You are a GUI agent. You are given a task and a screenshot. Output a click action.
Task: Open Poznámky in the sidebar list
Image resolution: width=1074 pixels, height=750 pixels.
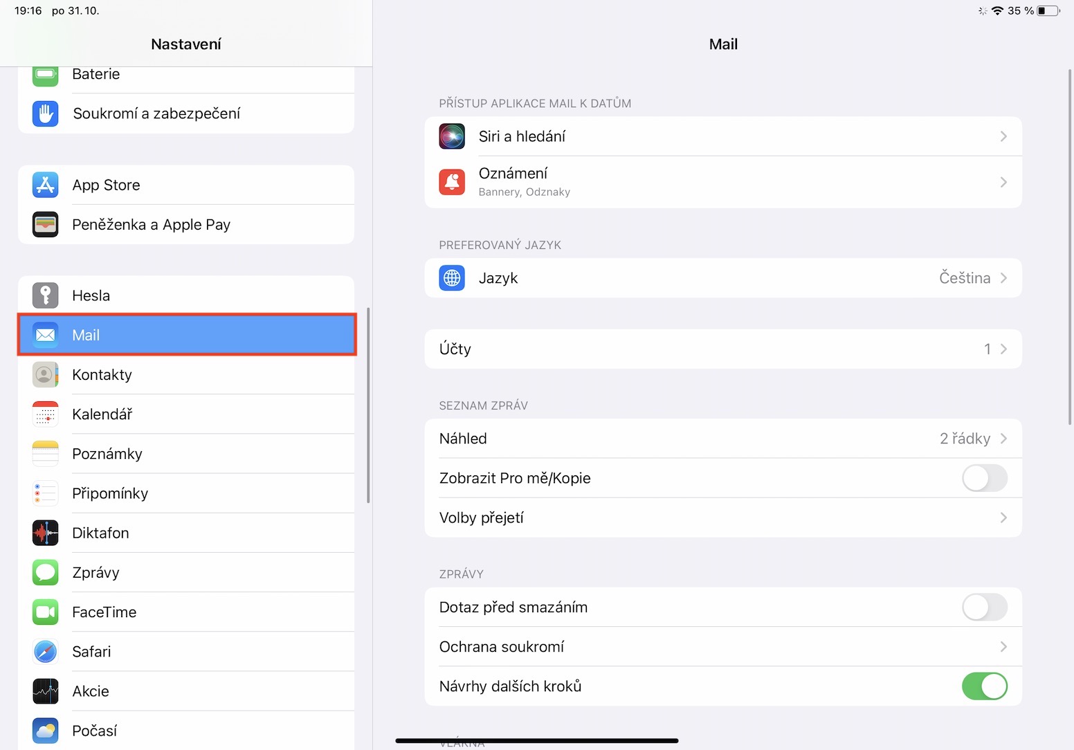(x=107, y=454)
